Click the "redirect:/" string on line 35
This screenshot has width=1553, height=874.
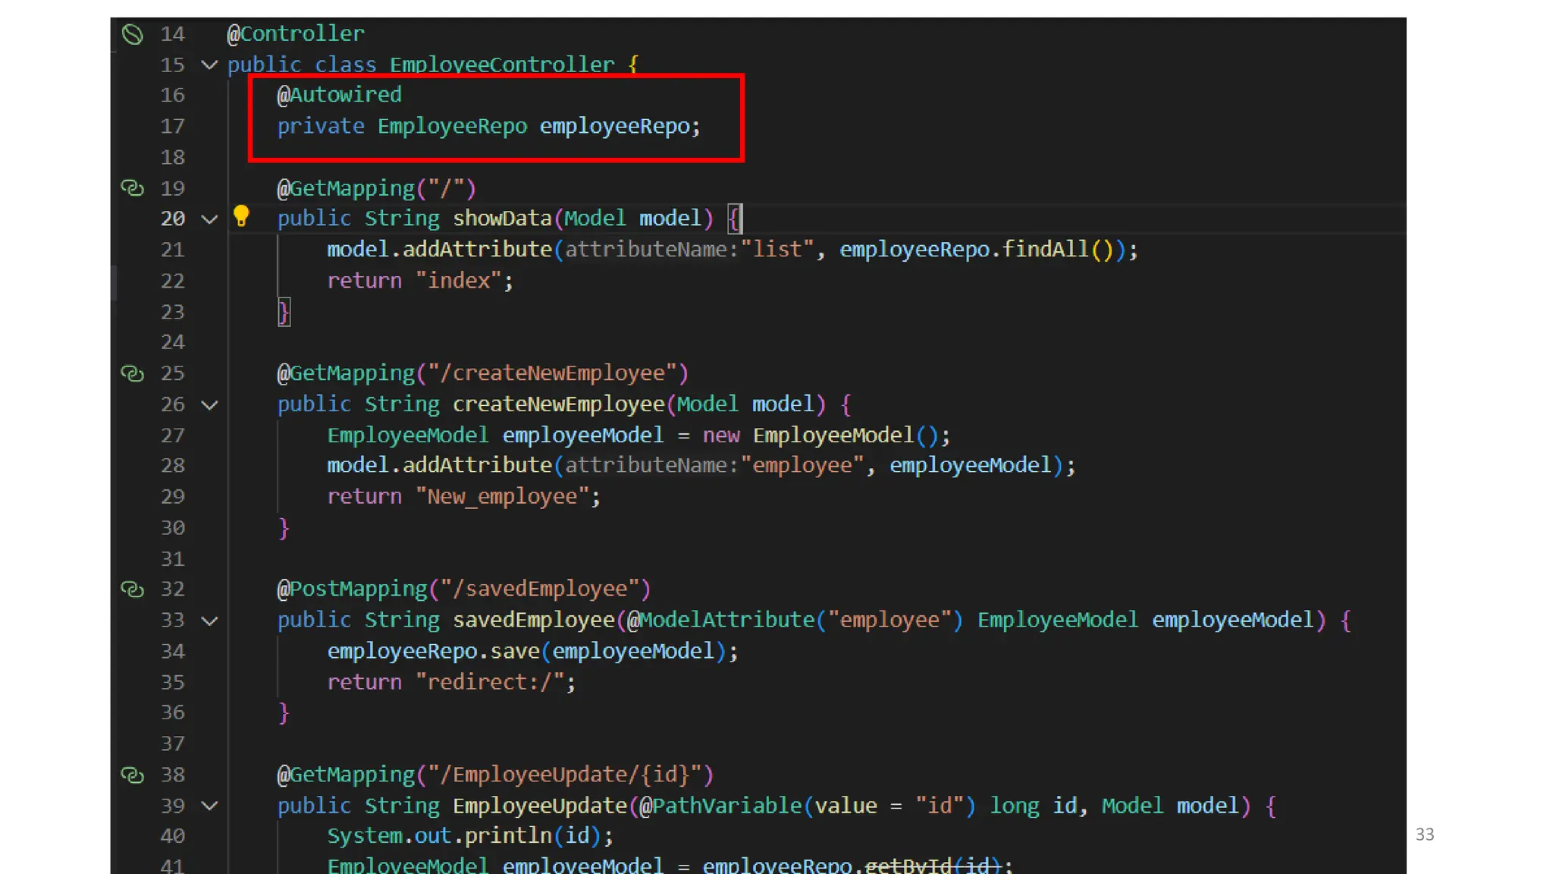[490, 682]
